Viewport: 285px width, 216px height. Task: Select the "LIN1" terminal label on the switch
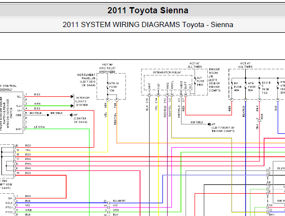pos(19,129)
